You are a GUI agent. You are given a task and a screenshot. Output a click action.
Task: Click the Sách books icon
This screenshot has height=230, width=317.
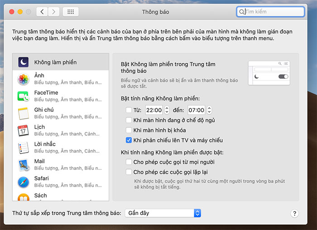coord(24,197)
